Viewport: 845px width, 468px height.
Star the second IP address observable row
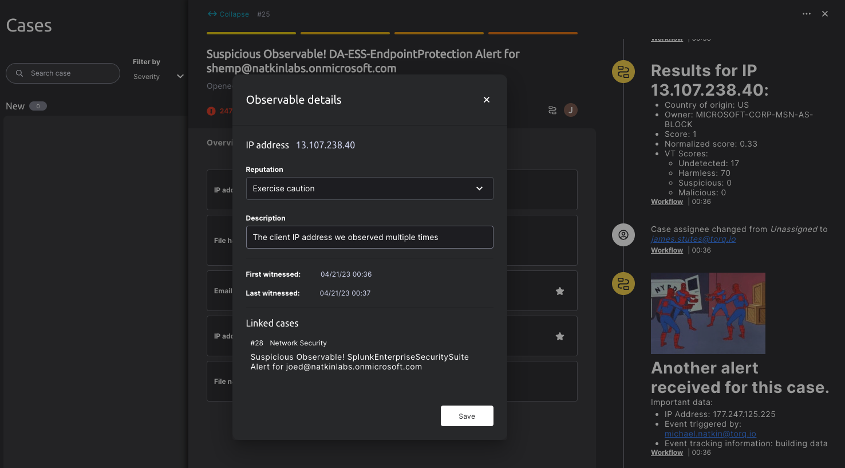(560, 336)
